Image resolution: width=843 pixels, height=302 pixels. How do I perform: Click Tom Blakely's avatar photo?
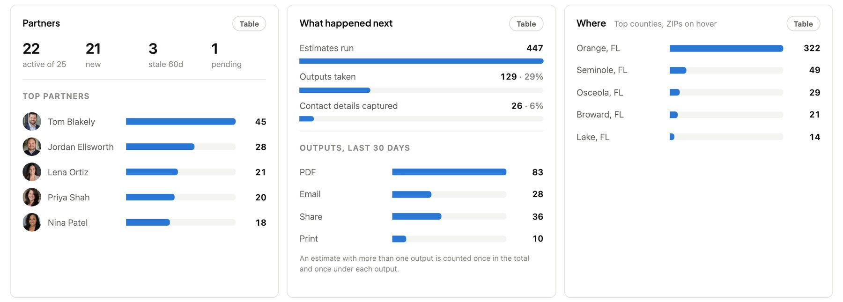coord(32,122)
